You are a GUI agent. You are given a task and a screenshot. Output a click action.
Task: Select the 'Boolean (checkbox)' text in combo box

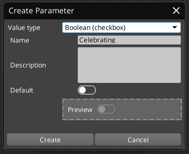(95, 28)
